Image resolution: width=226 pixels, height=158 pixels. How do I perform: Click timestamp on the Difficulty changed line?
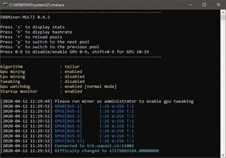(x=26, y=151)
